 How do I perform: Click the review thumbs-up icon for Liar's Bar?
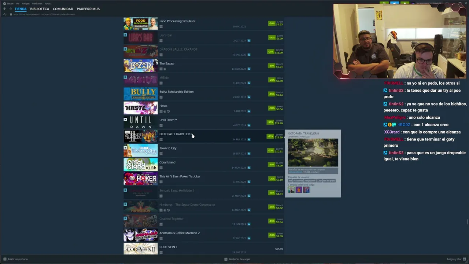click(249, 41)
